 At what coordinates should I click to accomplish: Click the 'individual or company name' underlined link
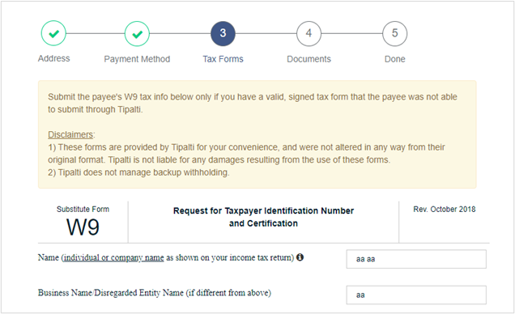pyautogui.click(x=113, y=257)
